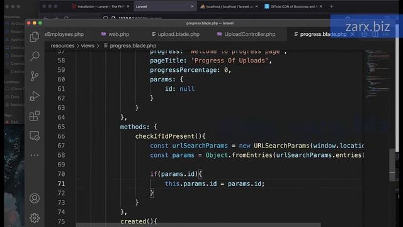The image size is (403, 227).
Task: Click the resources breadcrumb
Action: [62, 45]
